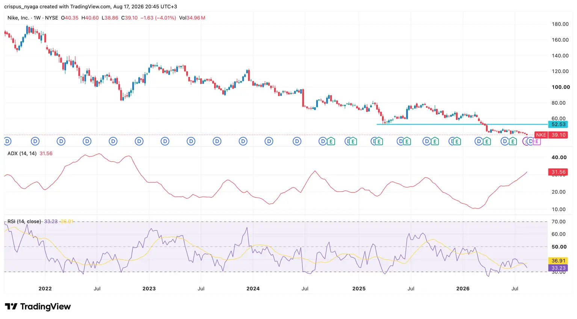Select the September 2022 dividend marker
577x319 pixels.
point(113,141)
